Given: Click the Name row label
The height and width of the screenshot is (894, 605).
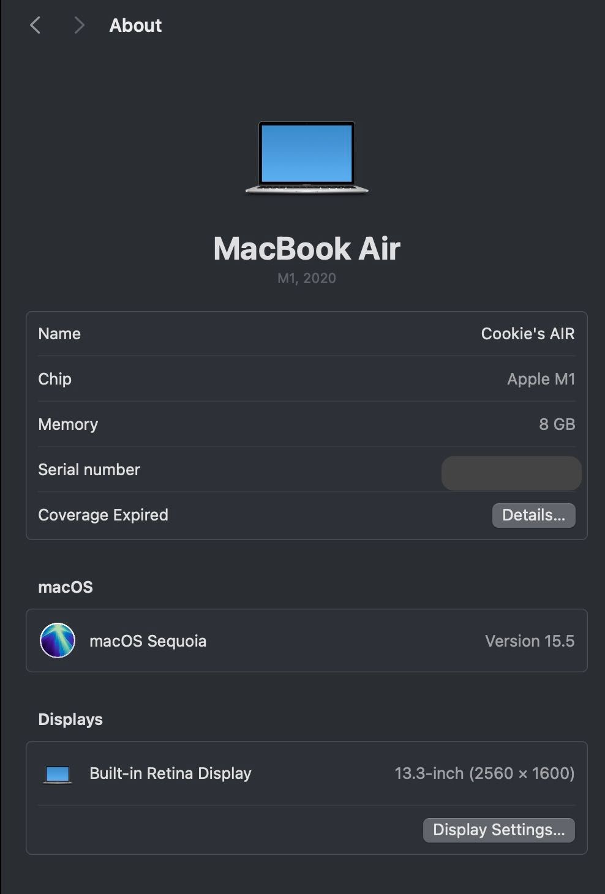Looking at the screenshot, I should pyautogui.click(x=59, y=334).
